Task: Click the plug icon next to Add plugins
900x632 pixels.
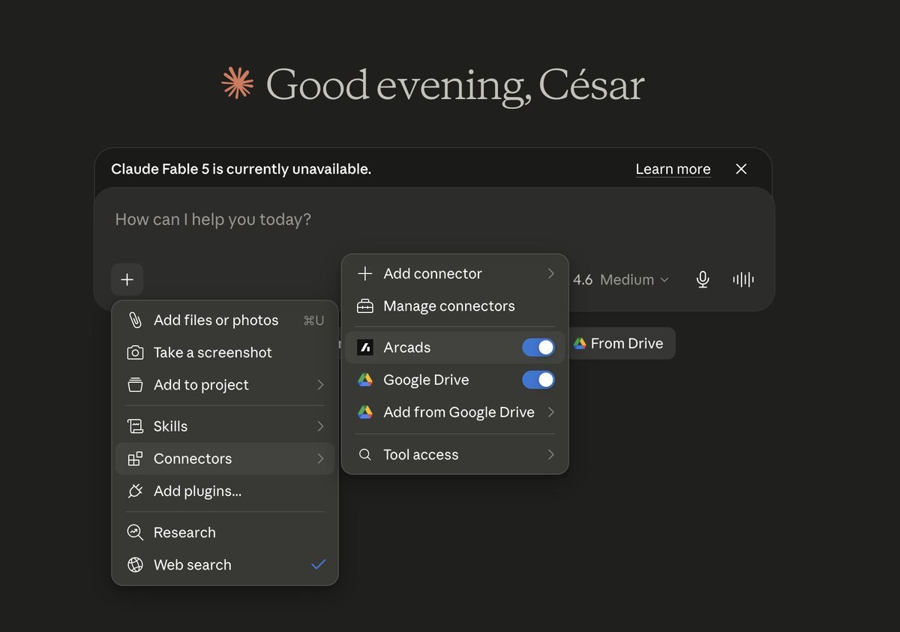Action: point(135,491)
